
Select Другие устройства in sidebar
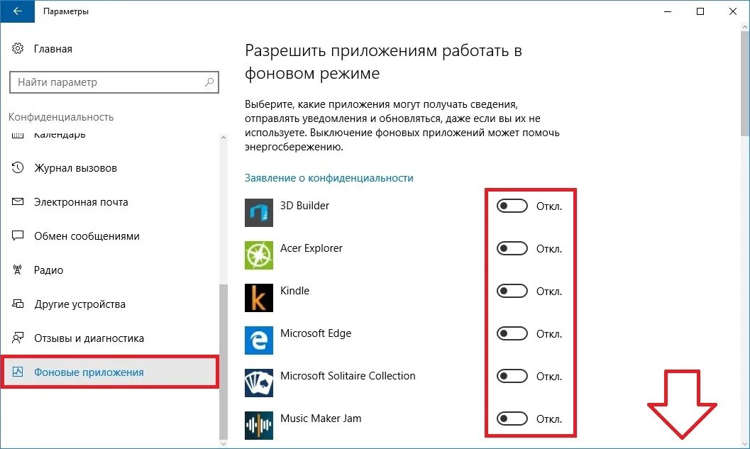pos(79,304)
